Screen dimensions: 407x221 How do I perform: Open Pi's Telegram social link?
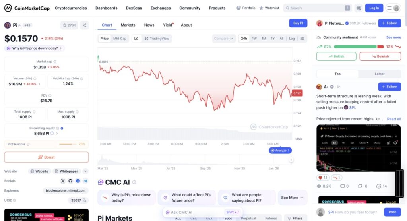click(x=85, y=181)
